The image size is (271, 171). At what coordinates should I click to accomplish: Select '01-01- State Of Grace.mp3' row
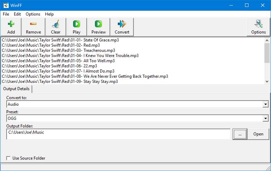pos(133,40)
